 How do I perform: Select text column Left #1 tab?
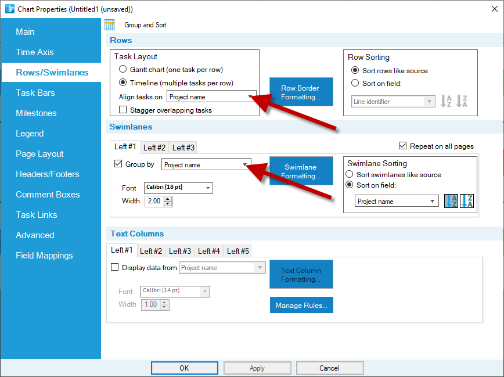[x=121, y=250]
